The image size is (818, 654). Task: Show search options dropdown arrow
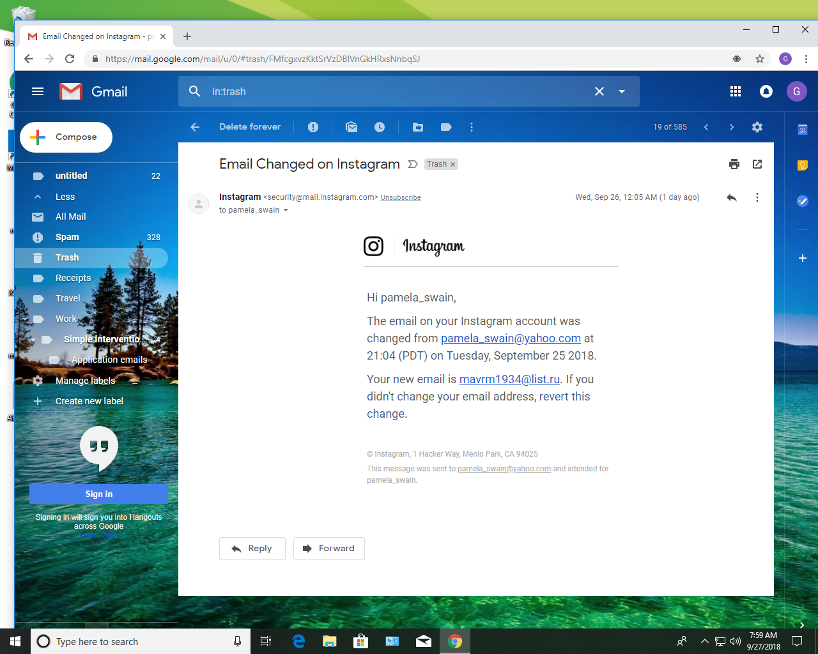tap(621, 91)
